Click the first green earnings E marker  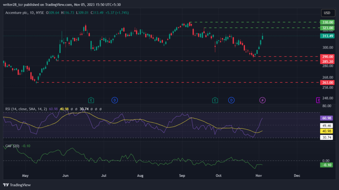click(x=91, y=100)
